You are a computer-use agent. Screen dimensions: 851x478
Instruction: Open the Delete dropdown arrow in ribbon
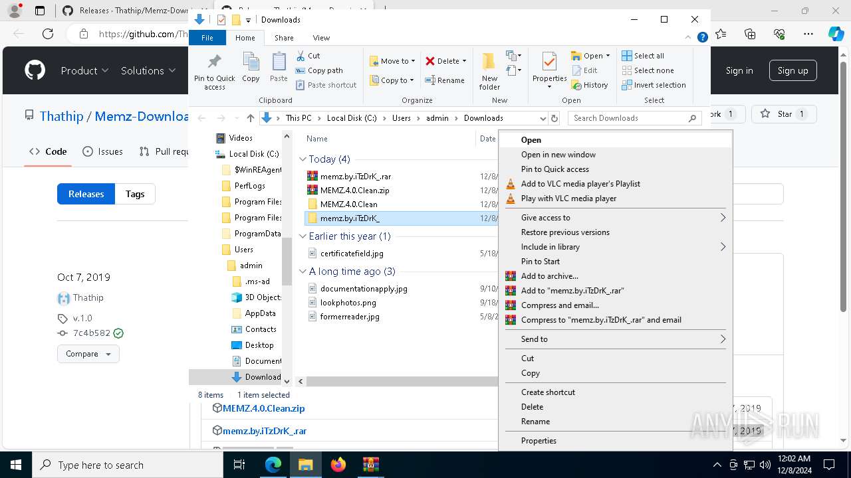[x=464, y=61]
